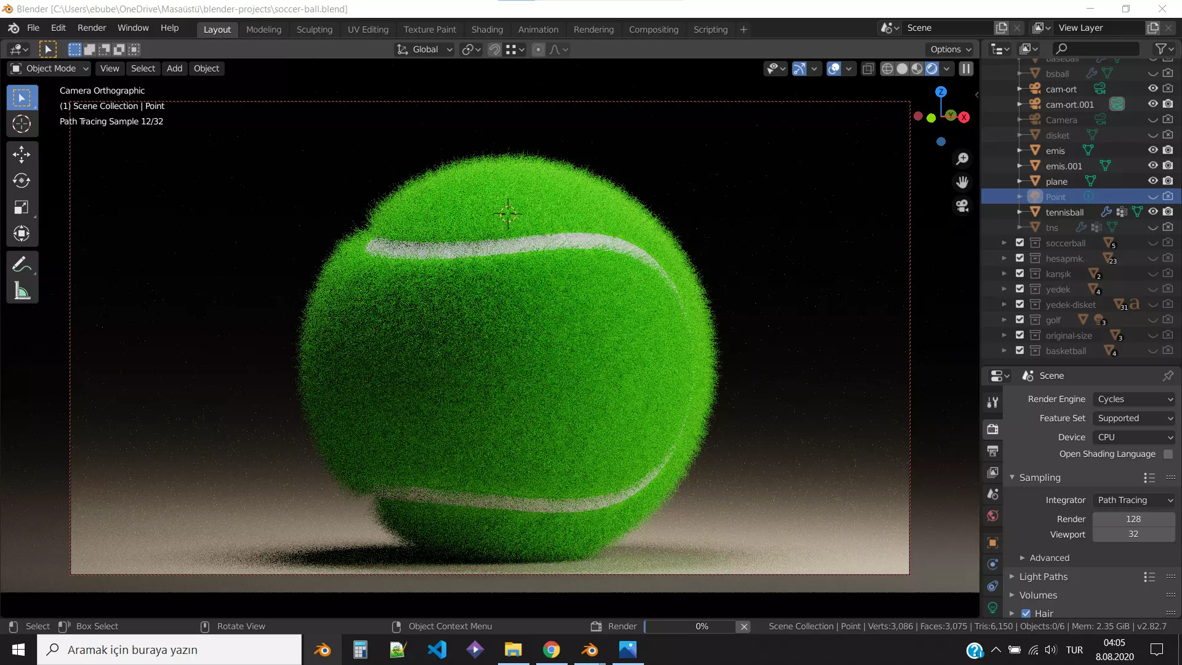This screenshot has width=1182, height=665.
Task: Select the 3D Cursor tool
Action: click(22, 124)
